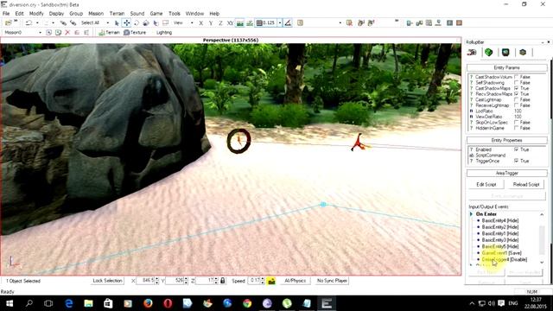The height and width of the screenshot is (311, 553).
Task: Select GameEvent1 [Save] event
Action: coord(501,253)
